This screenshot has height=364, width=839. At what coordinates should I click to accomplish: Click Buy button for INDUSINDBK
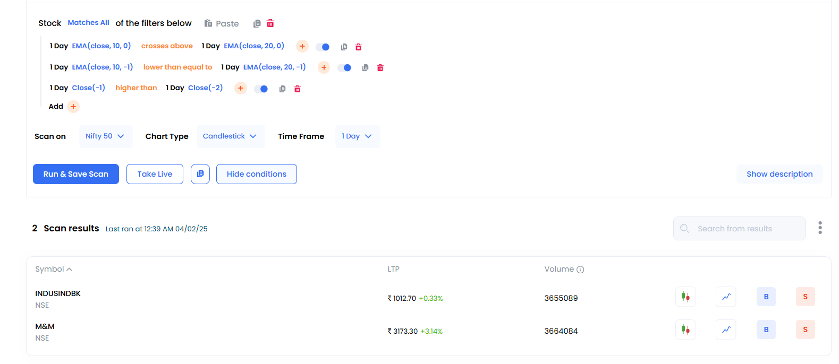point(766,297)
